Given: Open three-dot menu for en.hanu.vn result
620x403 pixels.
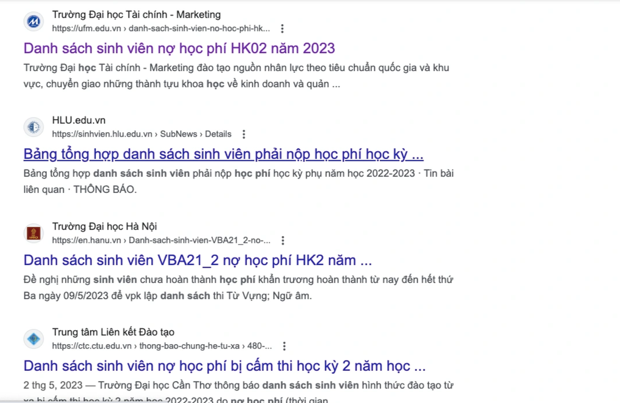Looking at the screenshot, I should (282, 240).
